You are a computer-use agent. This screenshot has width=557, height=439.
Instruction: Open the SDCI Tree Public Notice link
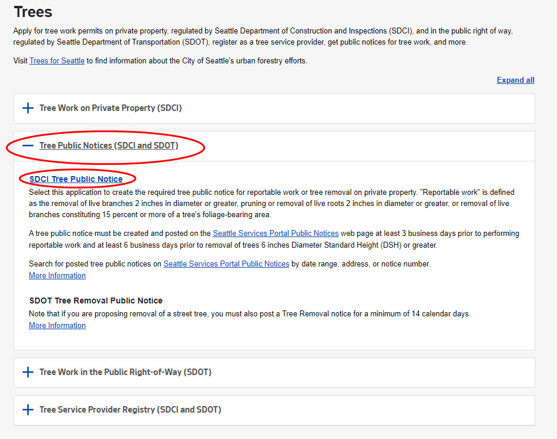pyautogui.click(x=76, y=179)
